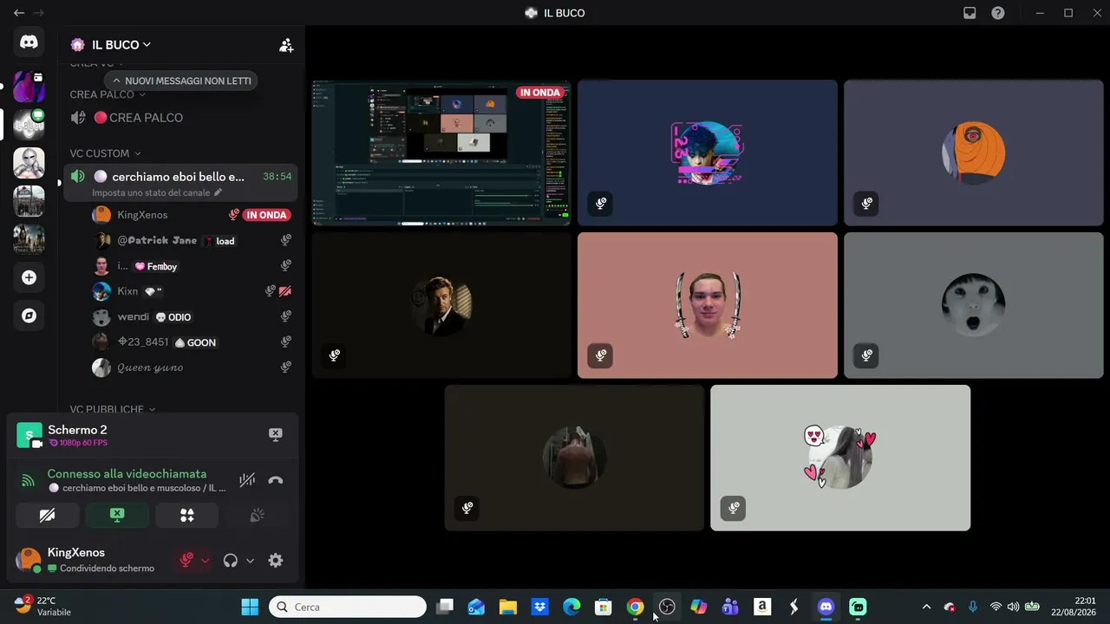Unmute the red microphone button
1110x624 pixels.
[x=186, y=561]
